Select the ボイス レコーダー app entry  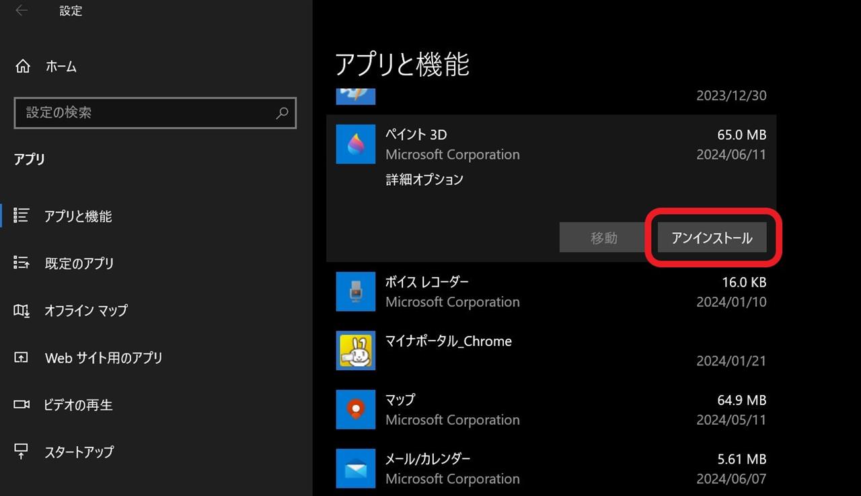[x=552, y=291]
